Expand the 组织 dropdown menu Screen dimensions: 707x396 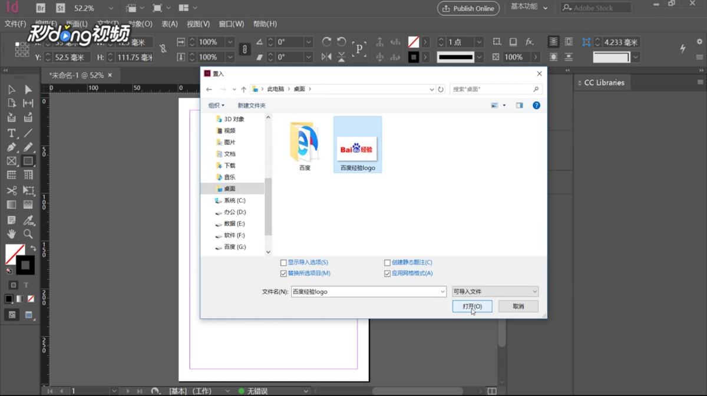click(216, 105)
